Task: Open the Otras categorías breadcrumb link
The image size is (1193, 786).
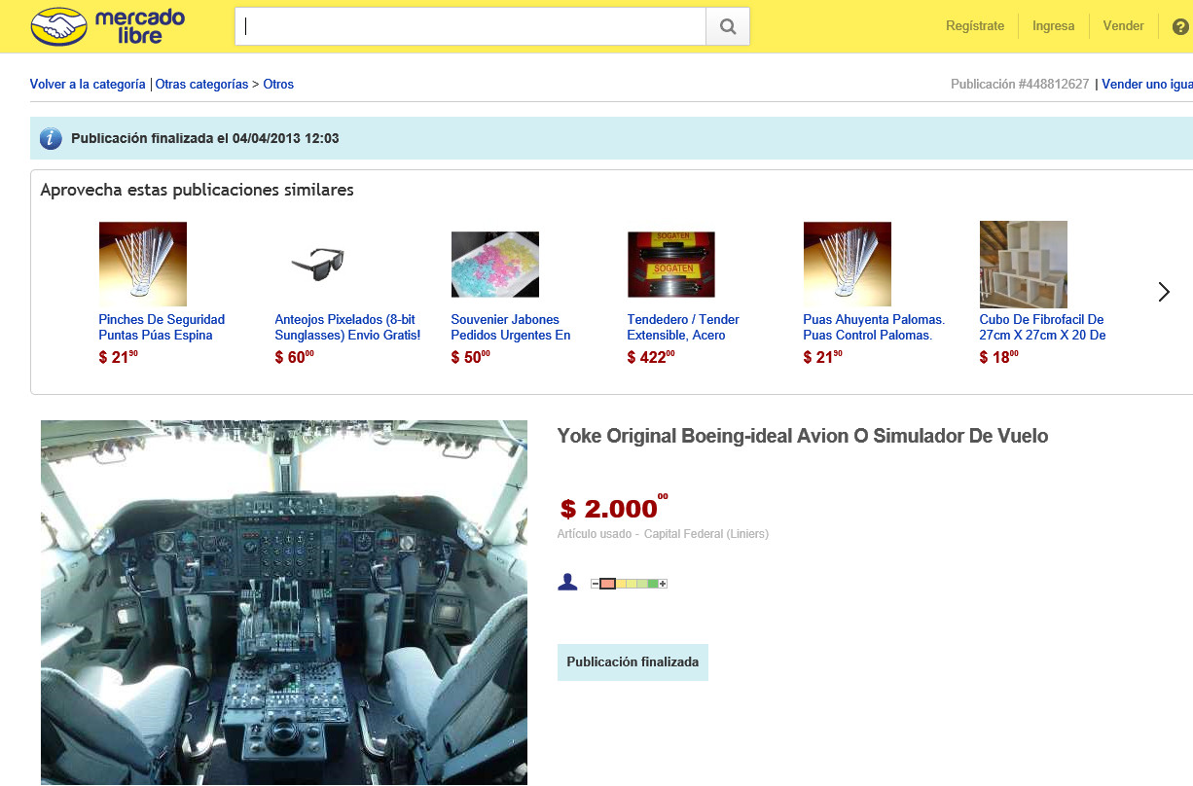Action: pyautogui.click(x=202, y=85)
